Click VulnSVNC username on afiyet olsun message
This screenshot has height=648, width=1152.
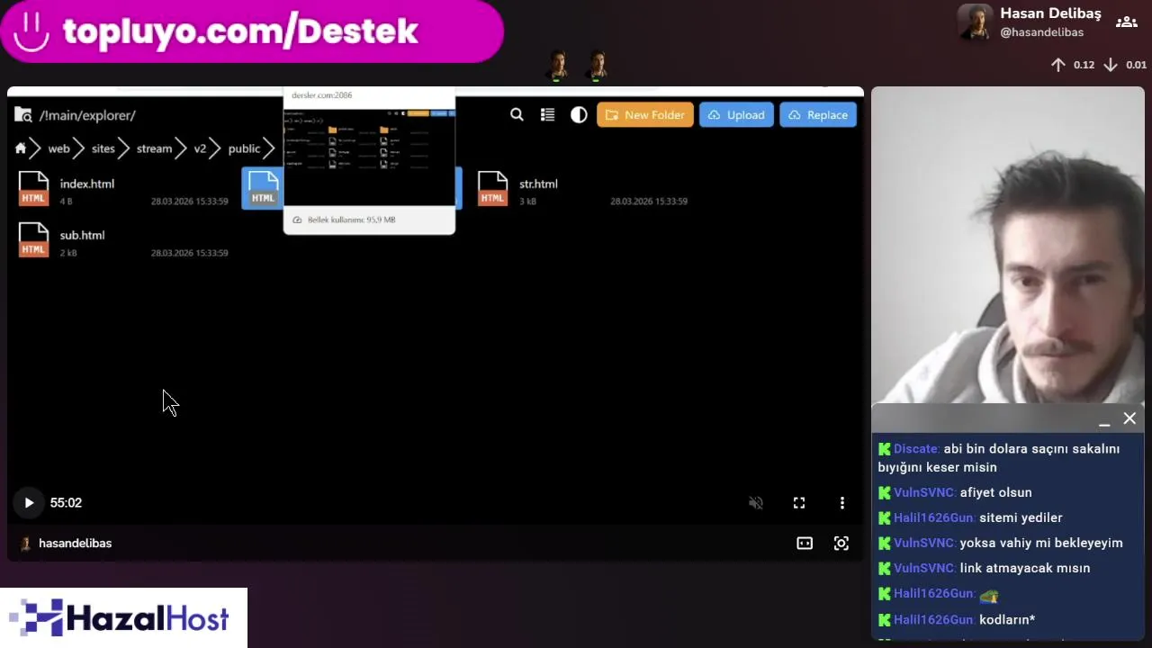tap(924, 492)
